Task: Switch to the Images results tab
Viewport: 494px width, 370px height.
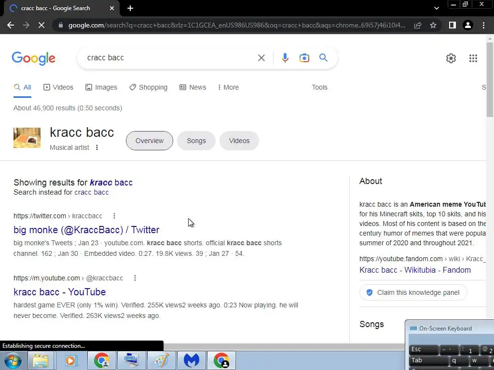Action: [x=101, y=87]
